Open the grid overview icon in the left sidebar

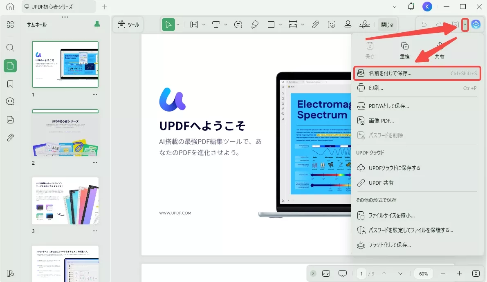10,25
